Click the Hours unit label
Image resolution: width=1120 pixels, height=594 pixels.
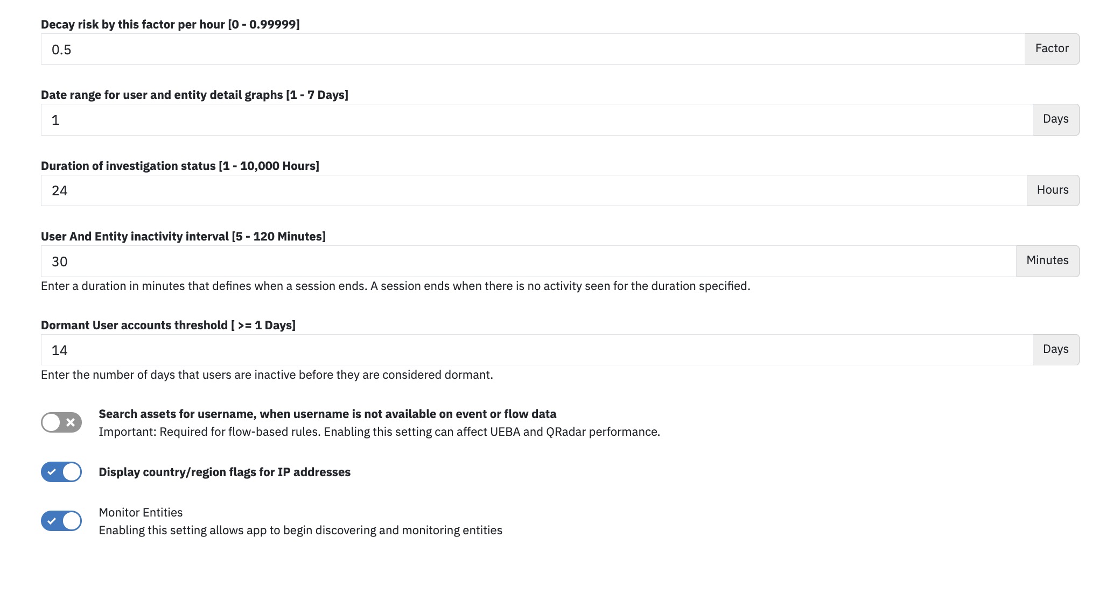1053,190
